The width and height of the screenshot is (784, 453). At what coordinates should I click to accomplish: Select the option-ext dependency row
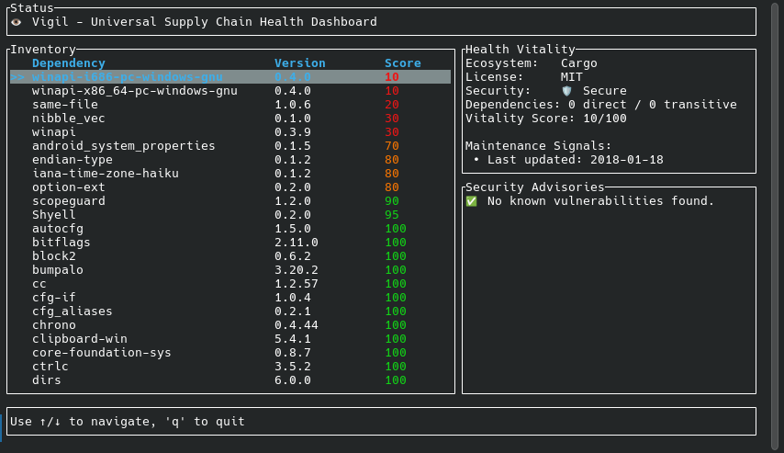[x=230, y=187]
